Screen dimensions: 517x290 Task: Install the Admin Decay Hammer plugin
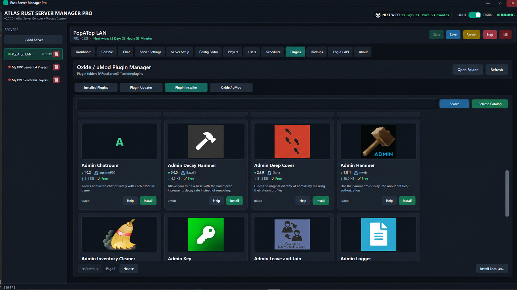tap(234, 201)
